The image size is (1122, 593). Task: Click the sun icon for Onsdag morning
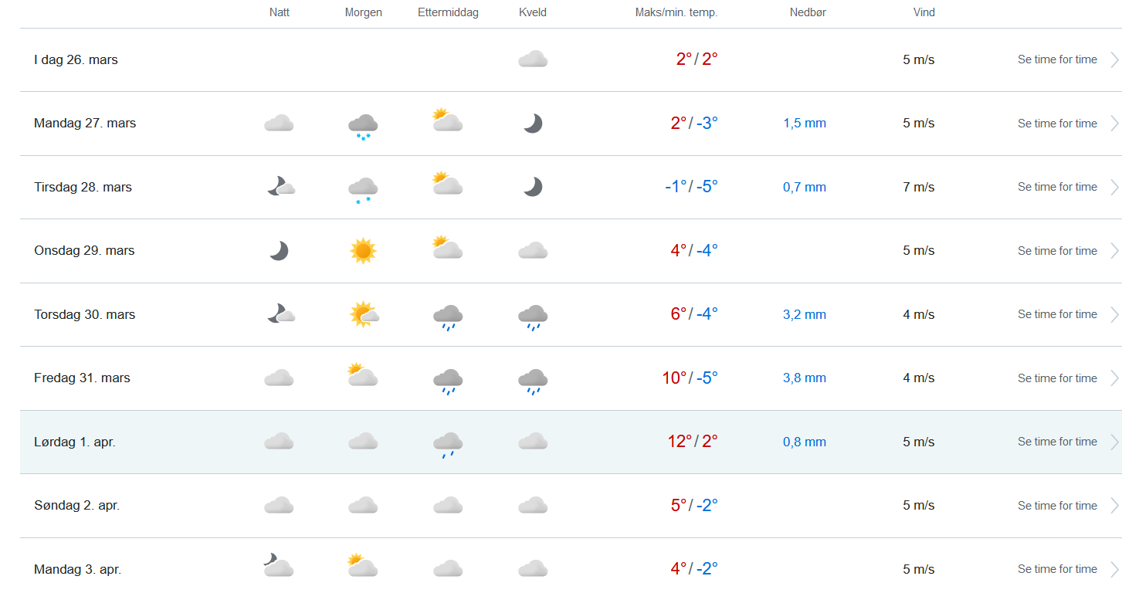tap(363, 251)
